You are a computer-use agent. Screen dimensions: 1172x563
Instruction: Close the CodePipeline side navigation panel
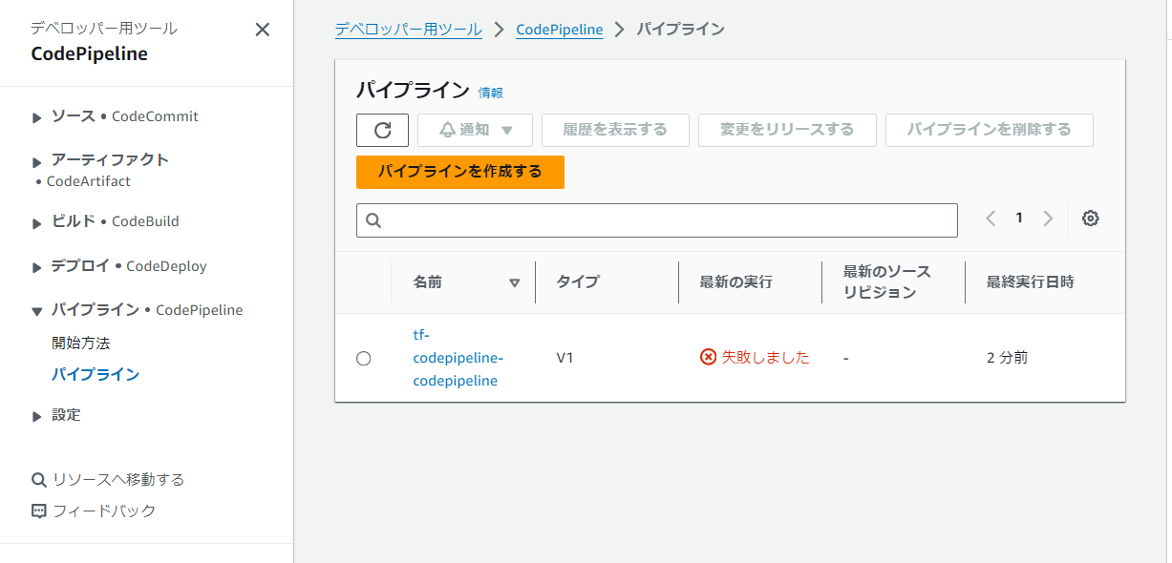click(x=263, y=30)
